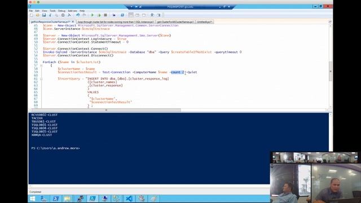Collapse the $insertQuery string block at line 61
This screenshot has width=361, height=203.
click(x=41, y=79)
